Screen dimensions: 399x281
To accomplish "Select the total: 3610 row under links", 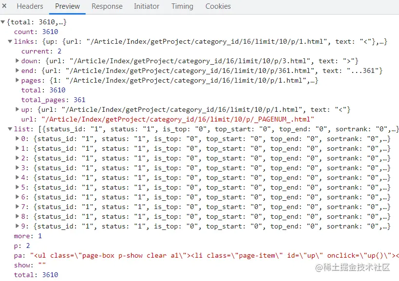I will coord(43,90).
